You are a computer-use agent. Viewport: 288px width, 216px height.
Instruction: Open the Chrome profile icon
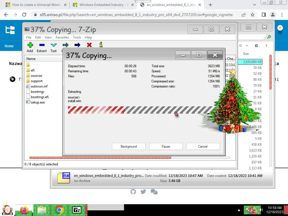[273, 15]
